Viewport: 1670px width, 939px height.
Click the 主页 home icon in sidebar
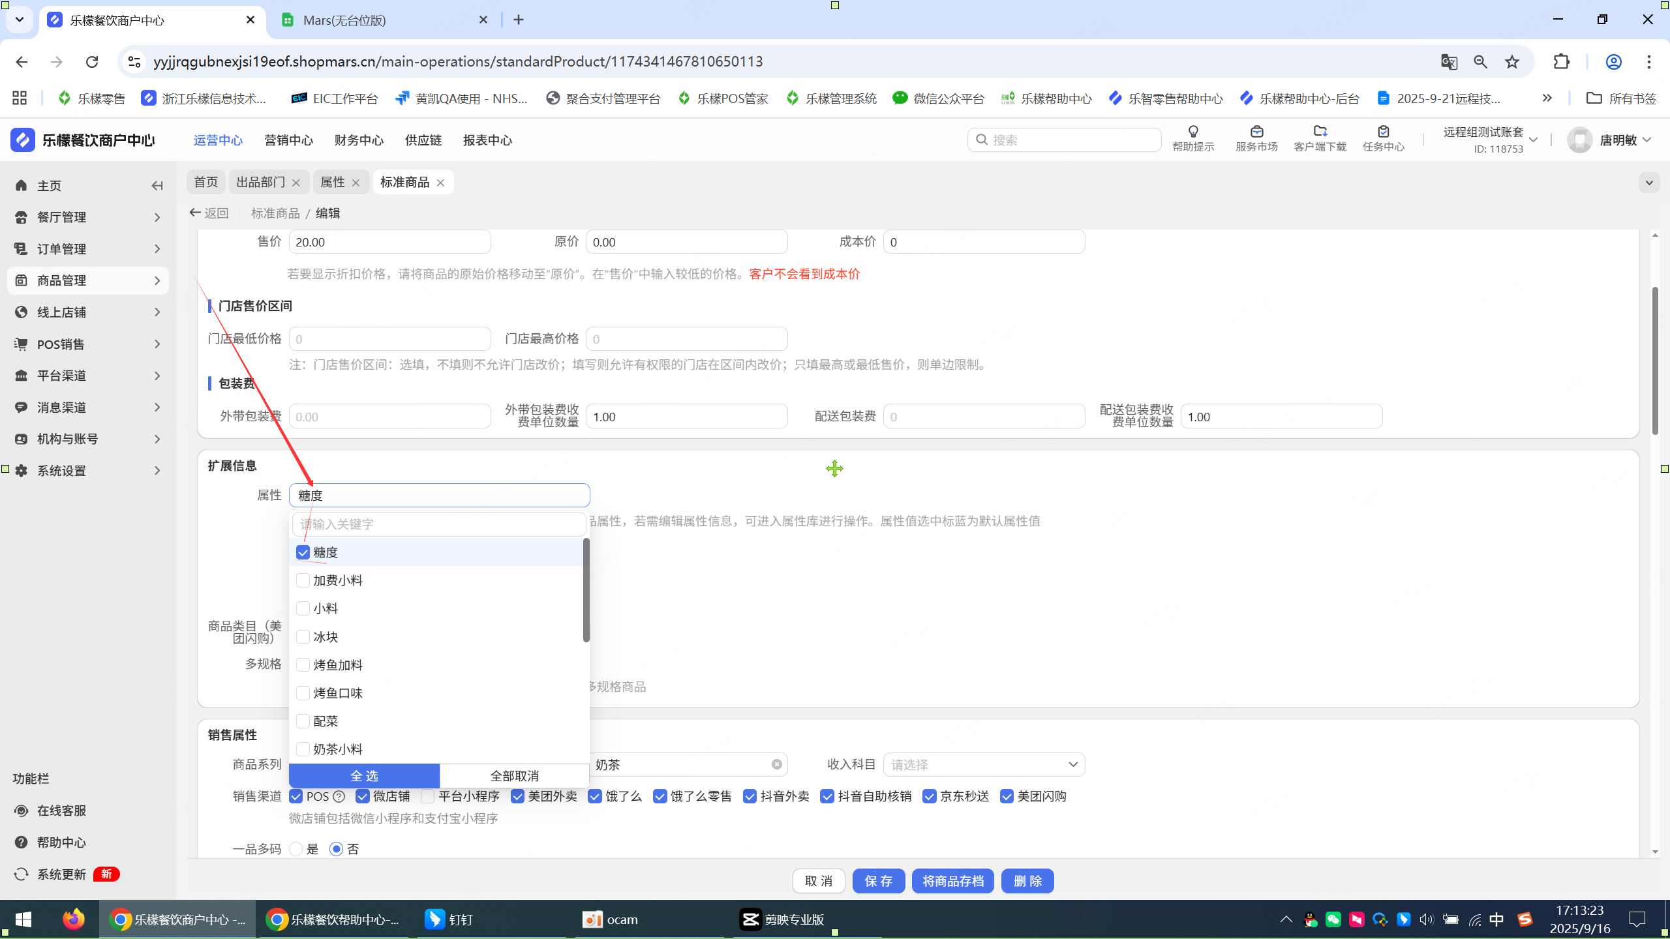click(x=21, y=186)
